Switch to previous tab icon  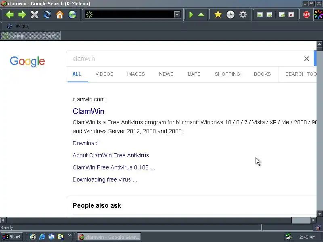point(260,15)
